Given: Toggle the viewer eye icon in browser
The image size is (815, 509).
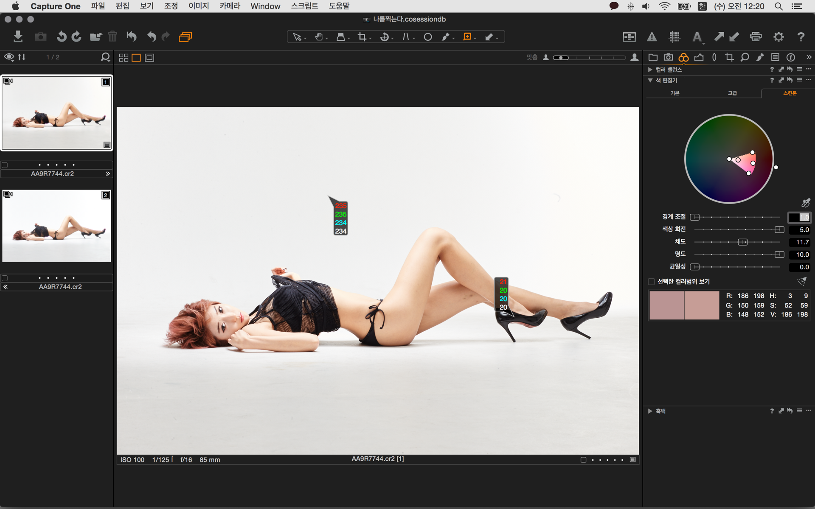Looking at the screenshot, I should pos(9,57).
